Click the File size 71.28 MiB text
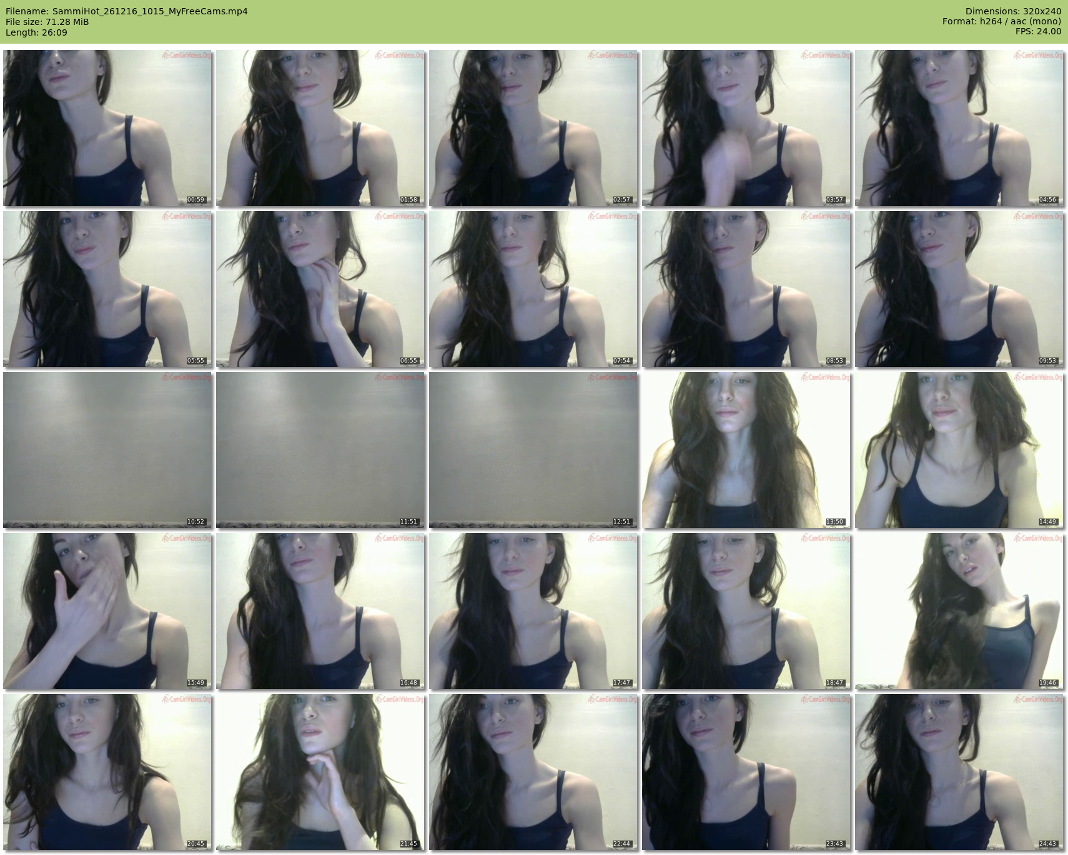This screenshot has width=1068, height=855. click(47, 22)
